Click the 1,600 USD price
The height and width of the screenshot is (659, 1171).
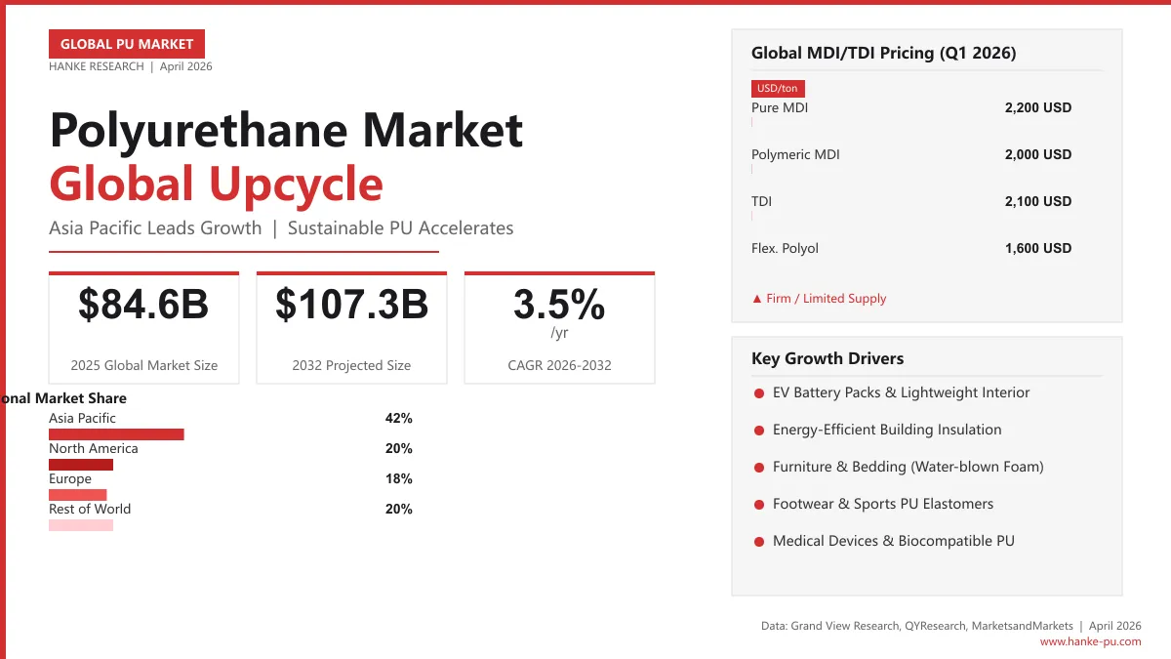(x=1038, y=248)
